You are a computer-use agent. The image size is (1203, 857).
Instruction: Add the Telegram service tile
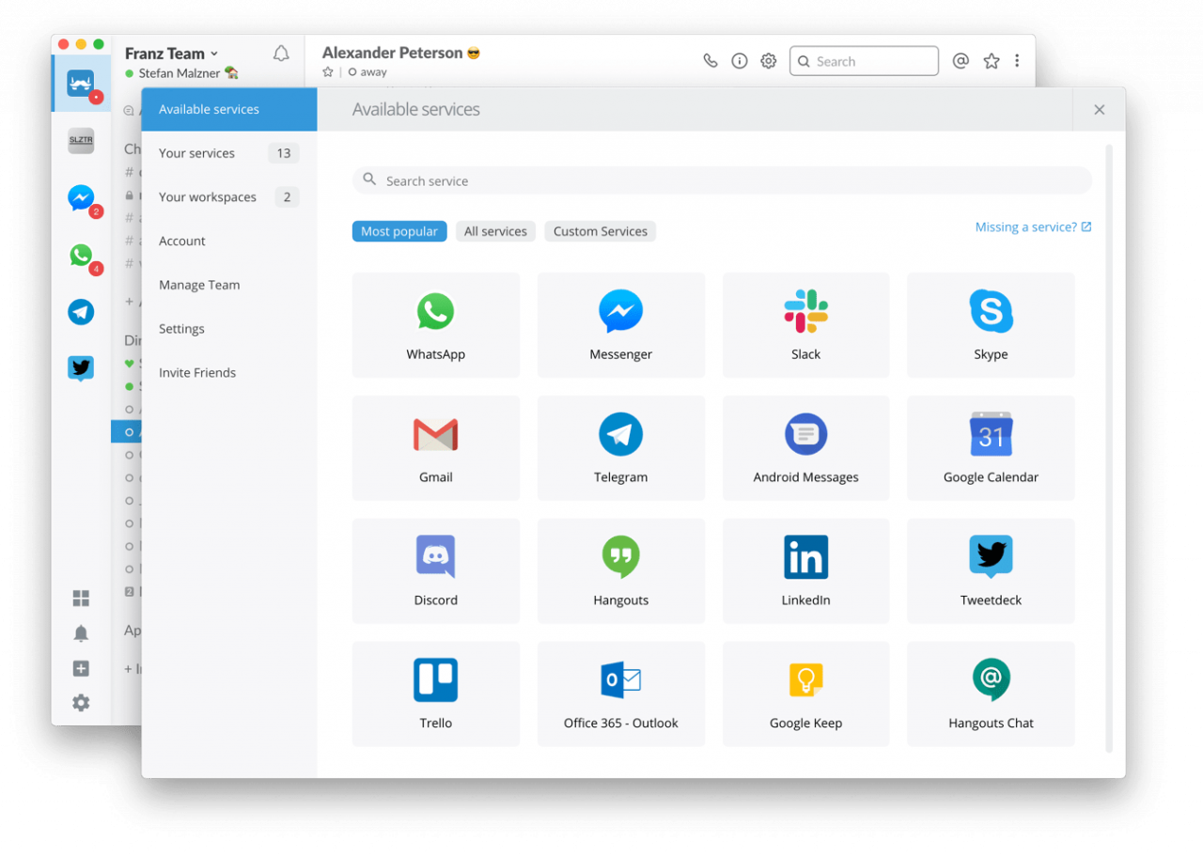620,448
